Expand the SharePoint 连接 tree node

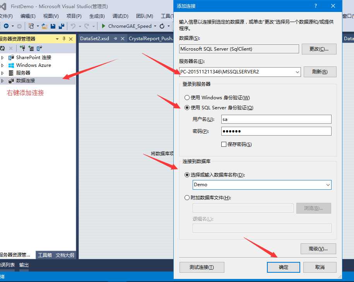2,58
